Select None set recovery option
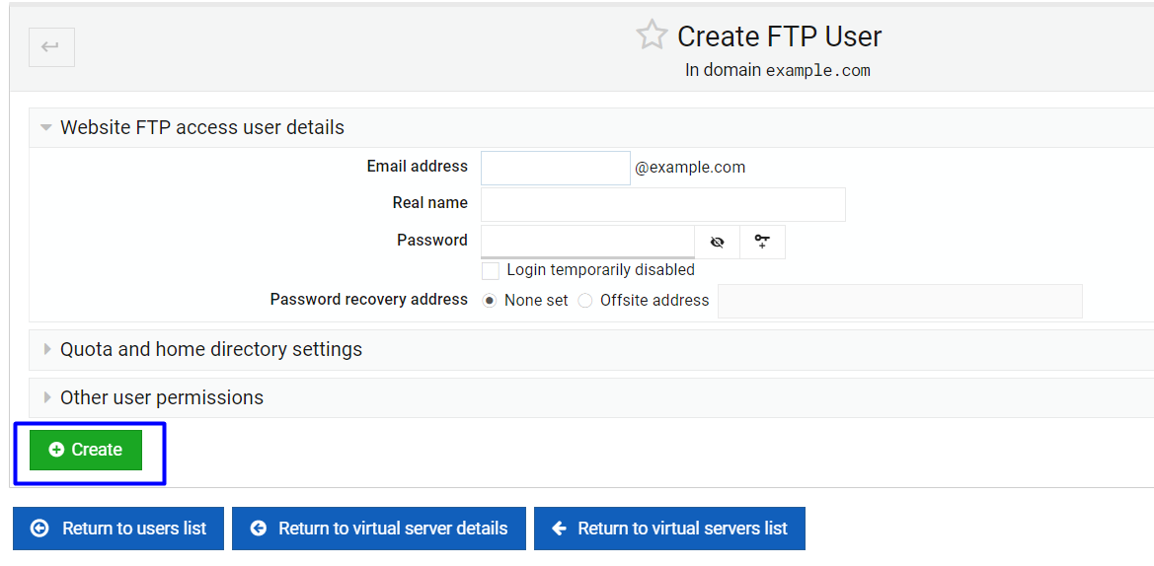This screenshot has height=566, width=1154. pos(490,301)
